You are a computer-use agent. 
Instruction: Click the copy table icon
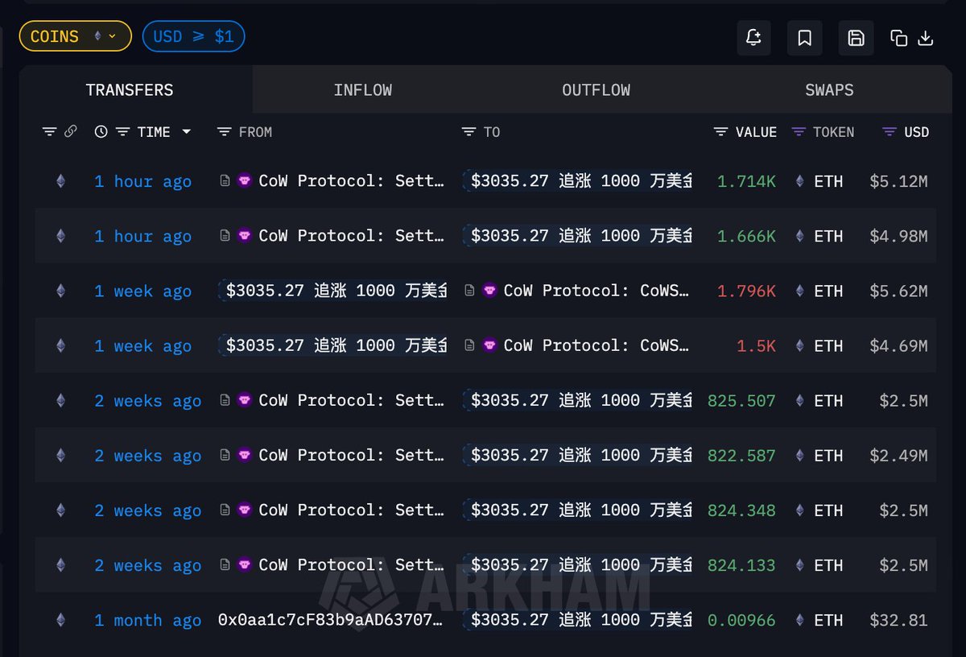pyautogui.click(x=898, y=38)
